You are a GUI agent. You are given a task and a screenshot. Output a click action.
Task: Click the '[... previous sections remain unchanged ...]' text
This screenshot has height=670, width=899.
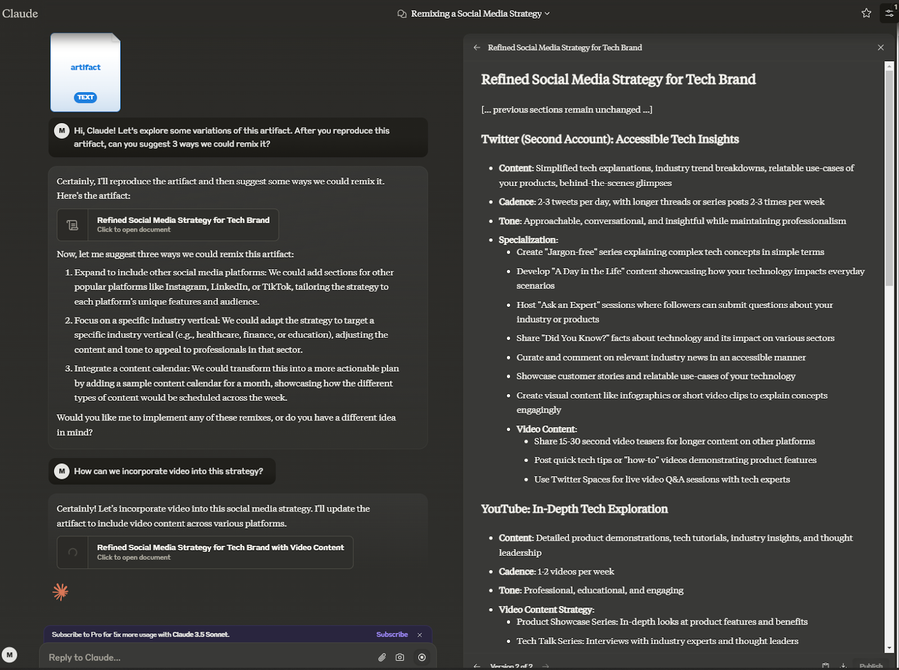tap(566, 110)
